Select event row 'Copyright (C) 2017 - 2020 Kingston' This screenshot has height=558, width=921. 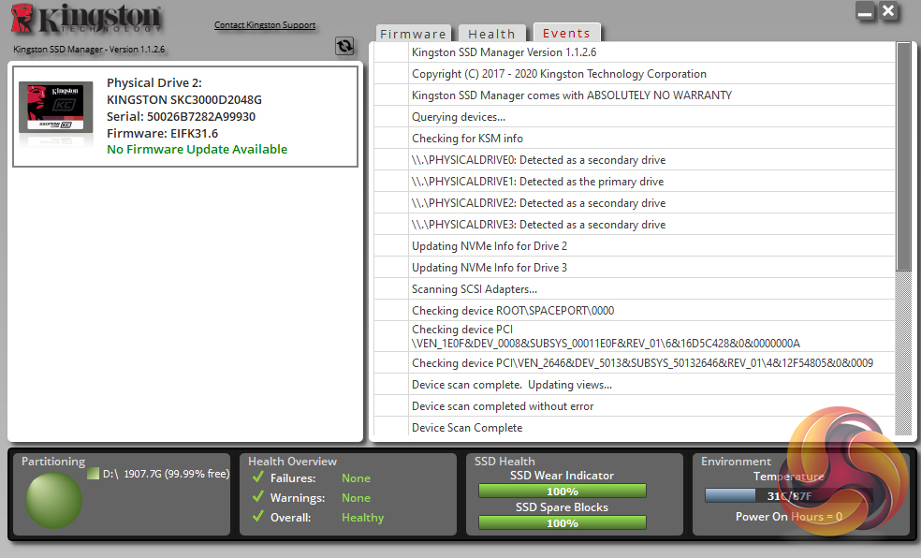pos(635,74)
